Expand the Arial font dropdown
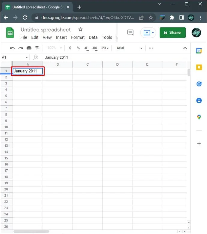207x234 pixels. click(x=130, y=48)
